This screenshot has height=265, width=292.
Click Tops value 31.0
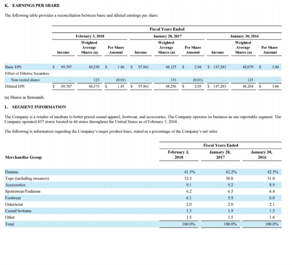click(x=271, y=179)
